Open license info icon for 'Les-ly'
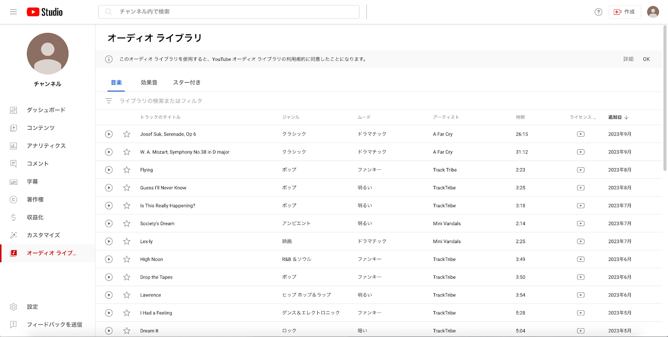 [580, 241]
